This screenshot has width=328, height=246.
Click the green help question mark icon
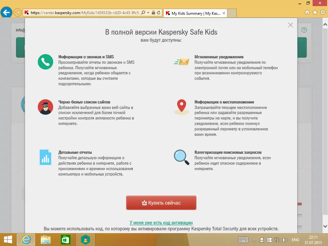coord(304,30)
